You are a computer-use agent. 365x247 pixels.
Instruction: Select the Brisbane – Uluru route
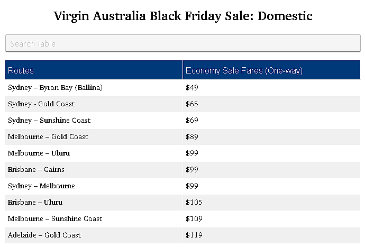[x=35, y=202]
